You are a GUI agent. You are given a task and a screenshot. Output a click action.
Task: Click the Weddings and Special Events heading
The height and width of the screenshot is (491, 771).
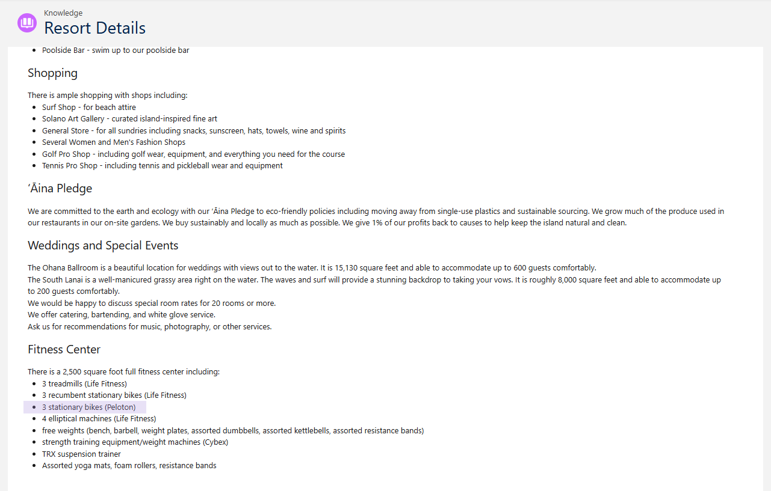[x=103, y=246]
